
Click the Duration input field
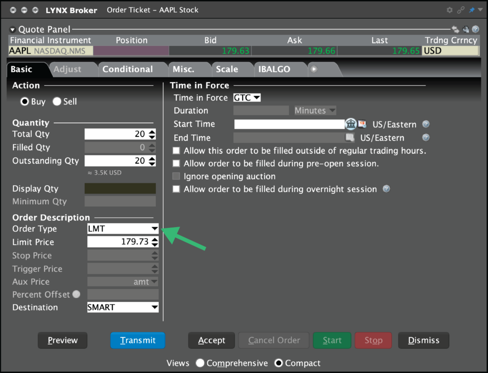click(x=261, y=111)
